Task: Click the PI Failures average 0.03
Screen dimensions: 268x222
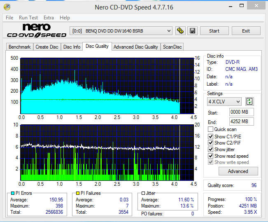Action: point(124,200)
